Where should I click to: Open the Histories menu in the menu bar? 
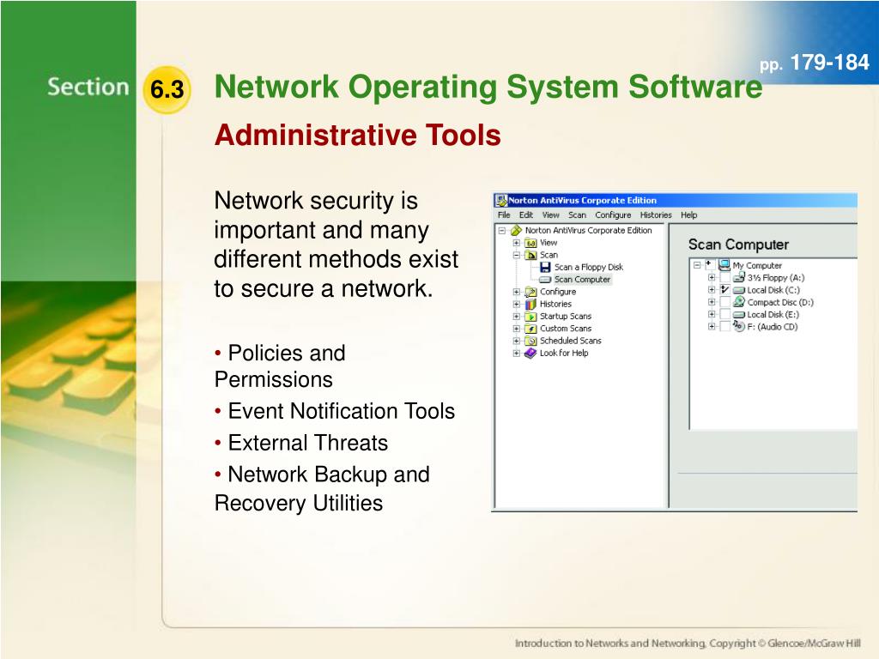point(656,215)
